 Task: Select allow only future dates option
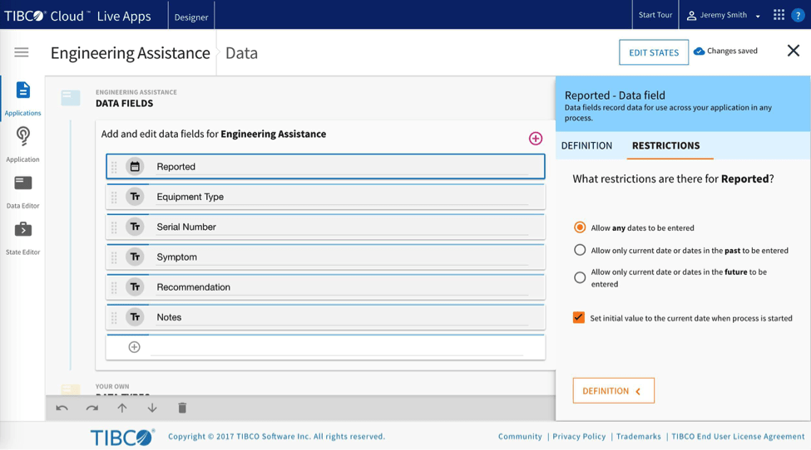click(580, 277)
